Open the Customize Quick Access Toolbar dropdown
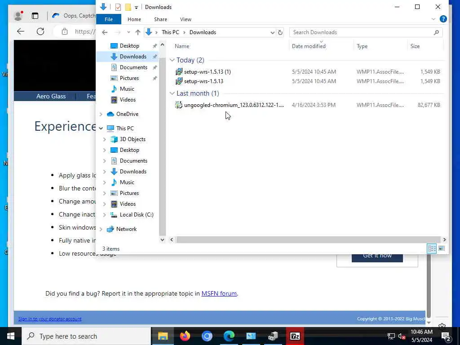 (x=136, y=7)
